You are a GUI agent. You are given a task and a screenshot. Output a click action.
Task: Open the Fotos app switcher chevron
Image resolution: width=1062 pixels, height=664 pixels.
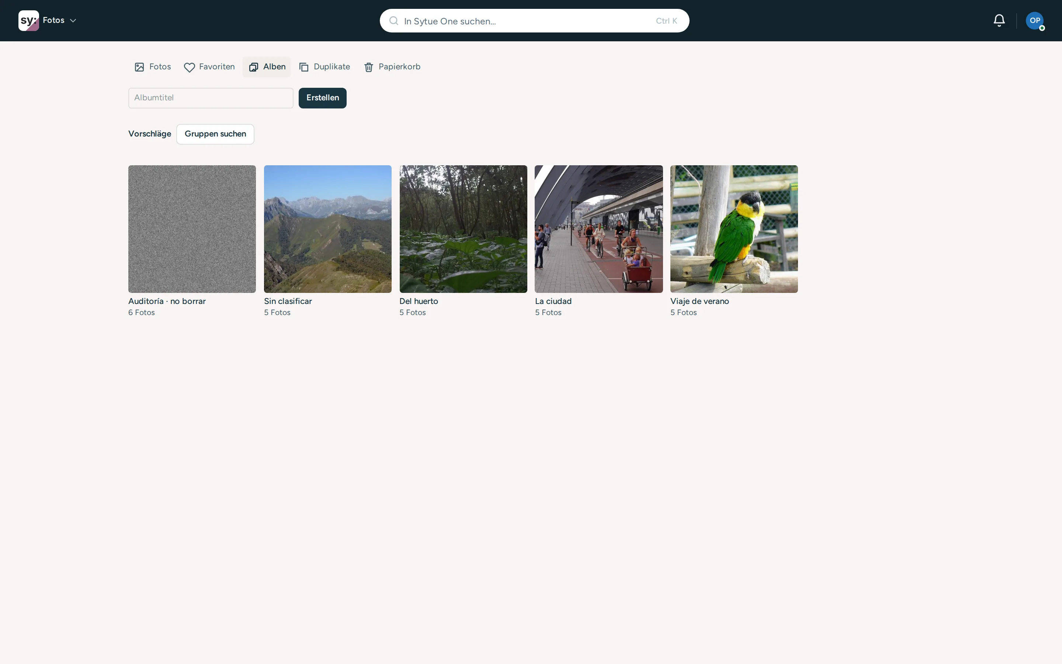pos(73,21)
